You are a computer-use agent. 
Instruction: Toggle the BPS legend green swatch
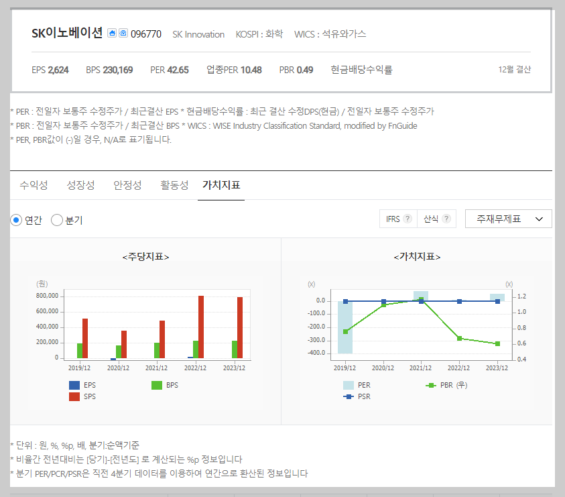pos(157,385)
